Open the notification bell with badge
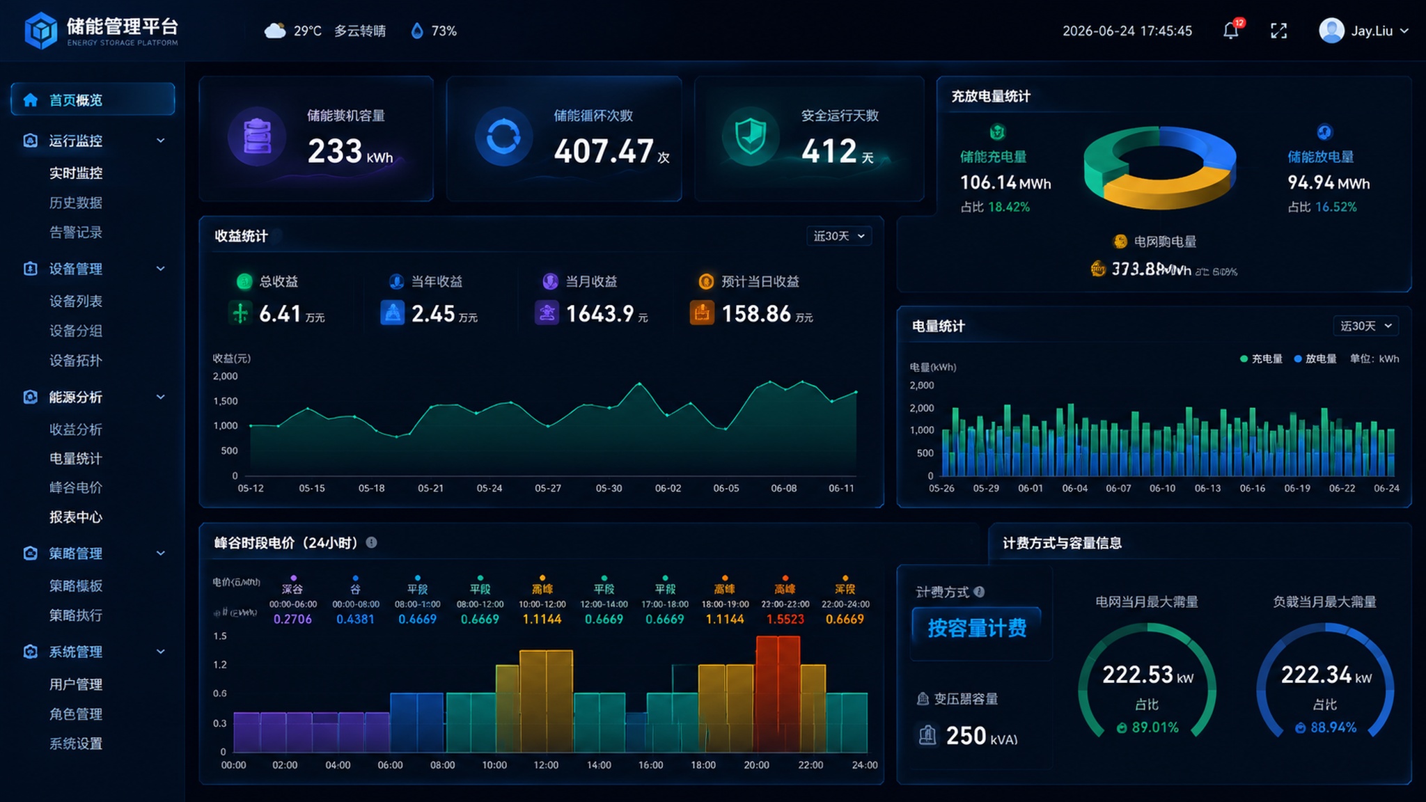Screen dimensions: 1426x802 click(1232, 30)
